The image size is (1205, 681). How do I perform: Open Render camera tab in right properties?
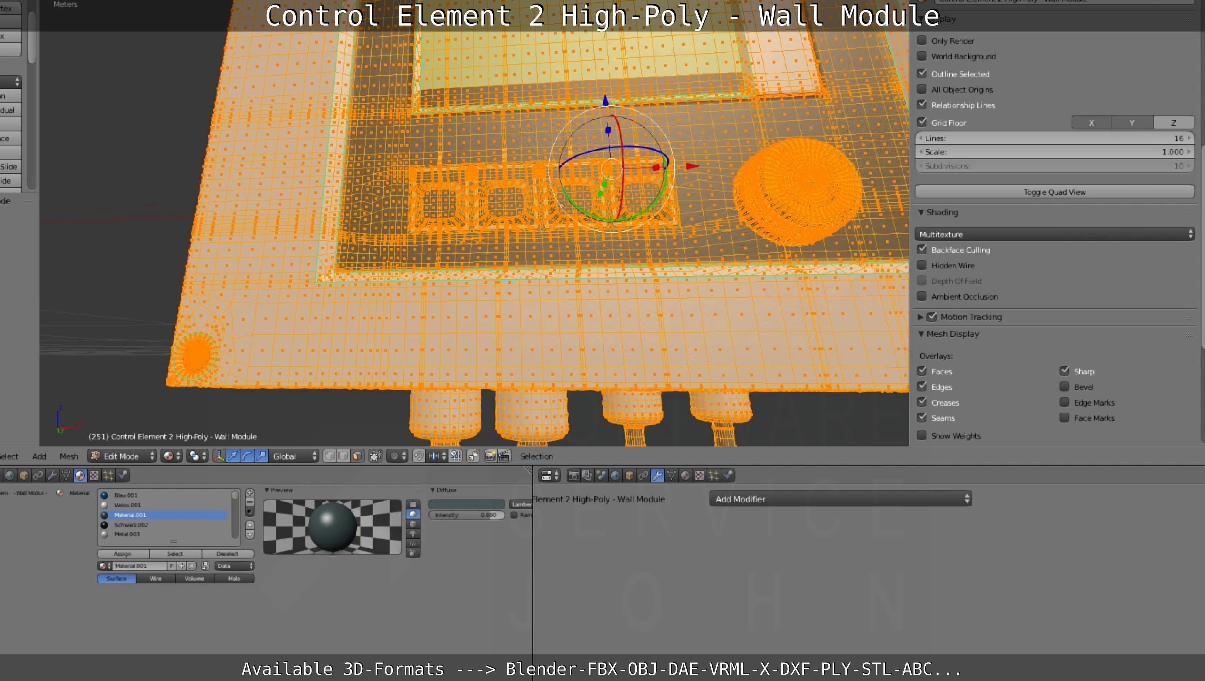[573, 476]
